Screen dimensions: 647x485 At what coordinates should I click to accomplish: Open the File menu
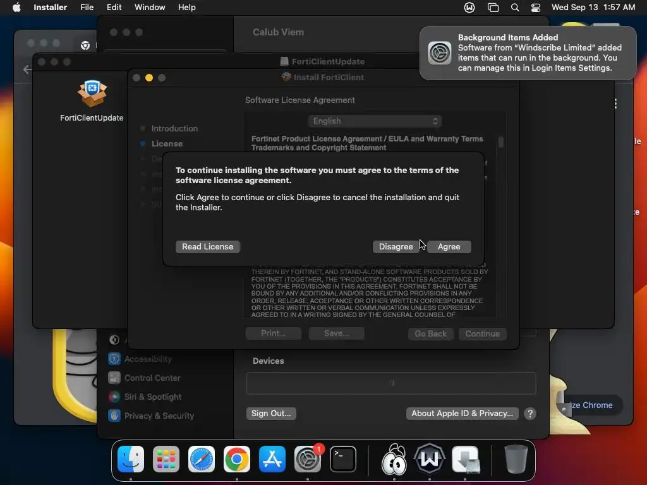coord(87,7)
